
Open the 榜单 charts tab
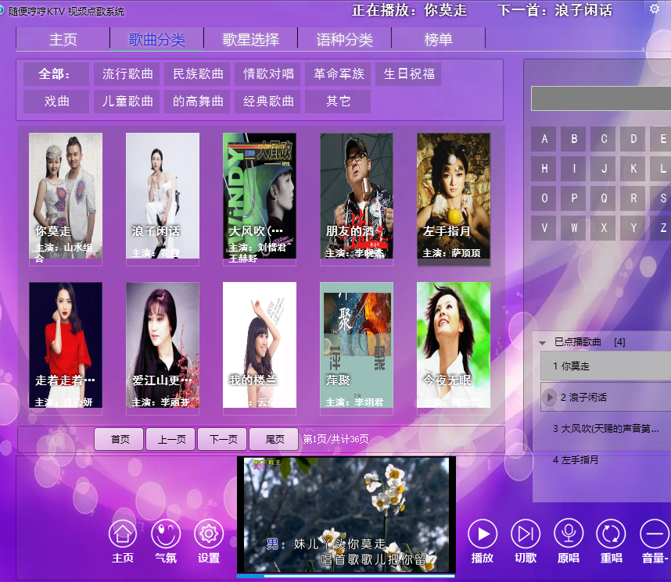coord(438,39)
